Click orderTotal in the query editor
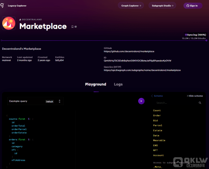Viewport: 209px width, 169px height. pos(18,126)
